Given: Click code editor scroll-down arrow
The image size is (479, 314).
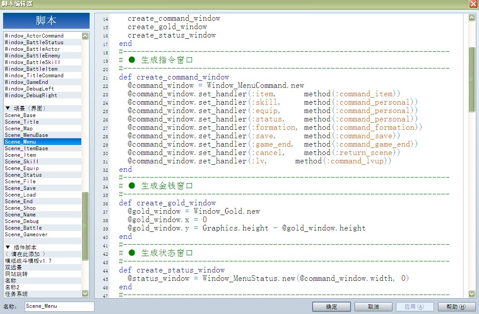Looking at the screenshot, I should click(x=471, y=294).
